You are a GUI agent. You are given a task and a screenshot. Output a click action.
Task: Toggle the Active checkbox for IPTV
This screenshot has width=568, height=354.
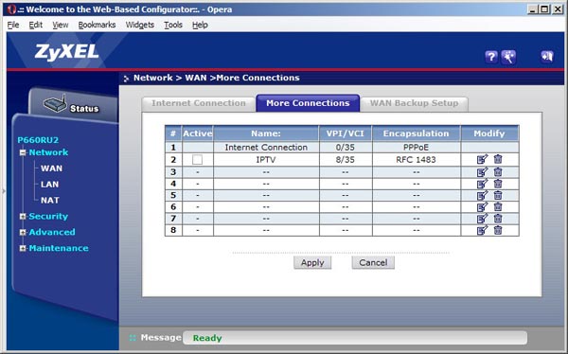198,159
